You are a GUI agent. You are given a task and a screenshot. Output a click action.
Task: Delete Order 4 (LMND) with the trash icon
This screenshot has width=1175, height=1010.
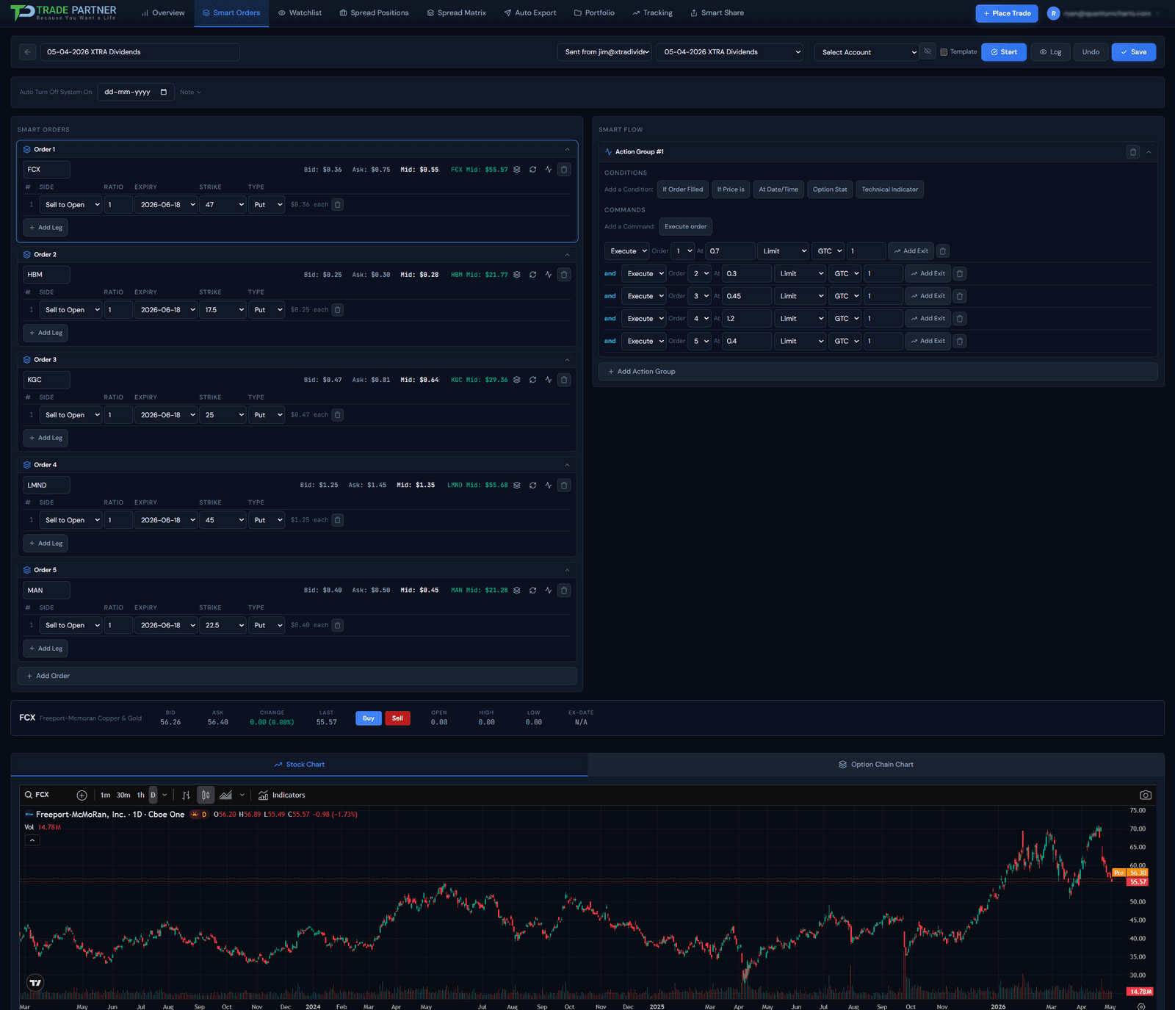point(564,486)
